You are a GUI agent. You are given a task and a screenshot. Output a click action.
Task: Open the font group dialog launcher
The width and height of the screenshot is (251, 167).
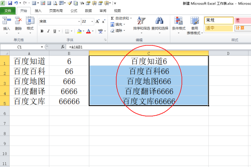pyautogui.click(x=105, y=40)
